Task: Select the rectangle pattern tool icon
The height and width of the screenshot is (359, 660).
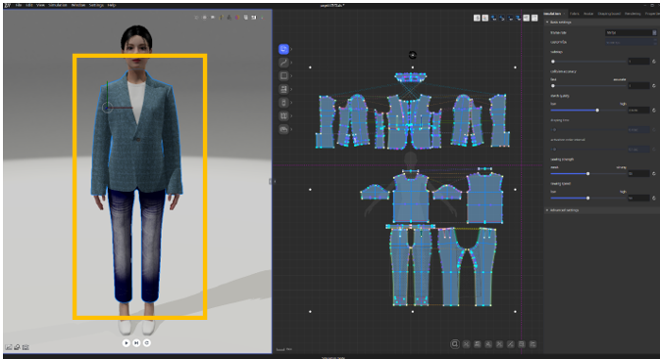Action: [283, 76]
